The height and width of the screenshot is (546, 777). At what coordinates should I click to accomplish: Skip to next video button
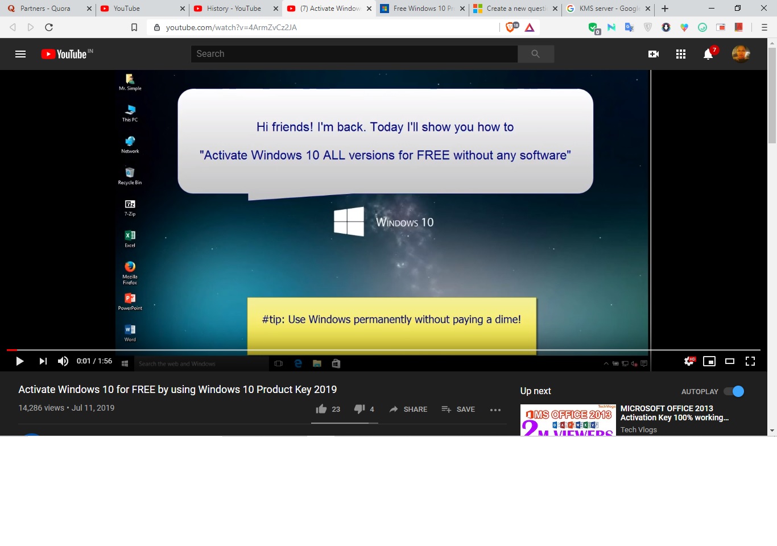[x=43, y=361]
